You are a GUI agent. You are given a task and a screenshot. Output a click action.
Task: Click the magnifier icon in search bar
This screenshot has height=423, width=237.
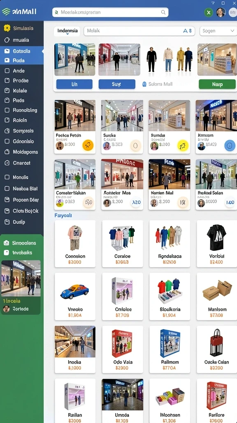(x=163, y=12)
